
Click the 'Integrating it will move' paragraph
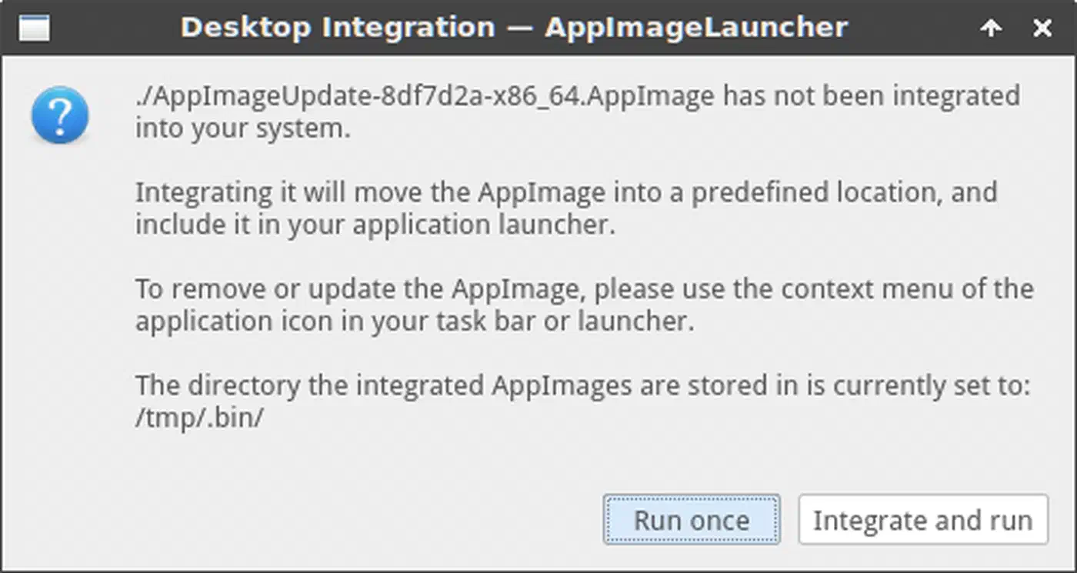tap(566, 208)
